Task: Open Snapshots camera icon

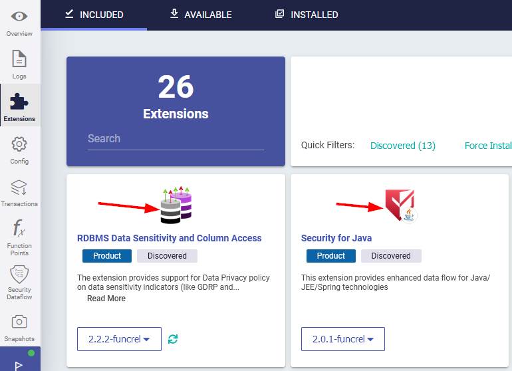Action: click(19, 322)
